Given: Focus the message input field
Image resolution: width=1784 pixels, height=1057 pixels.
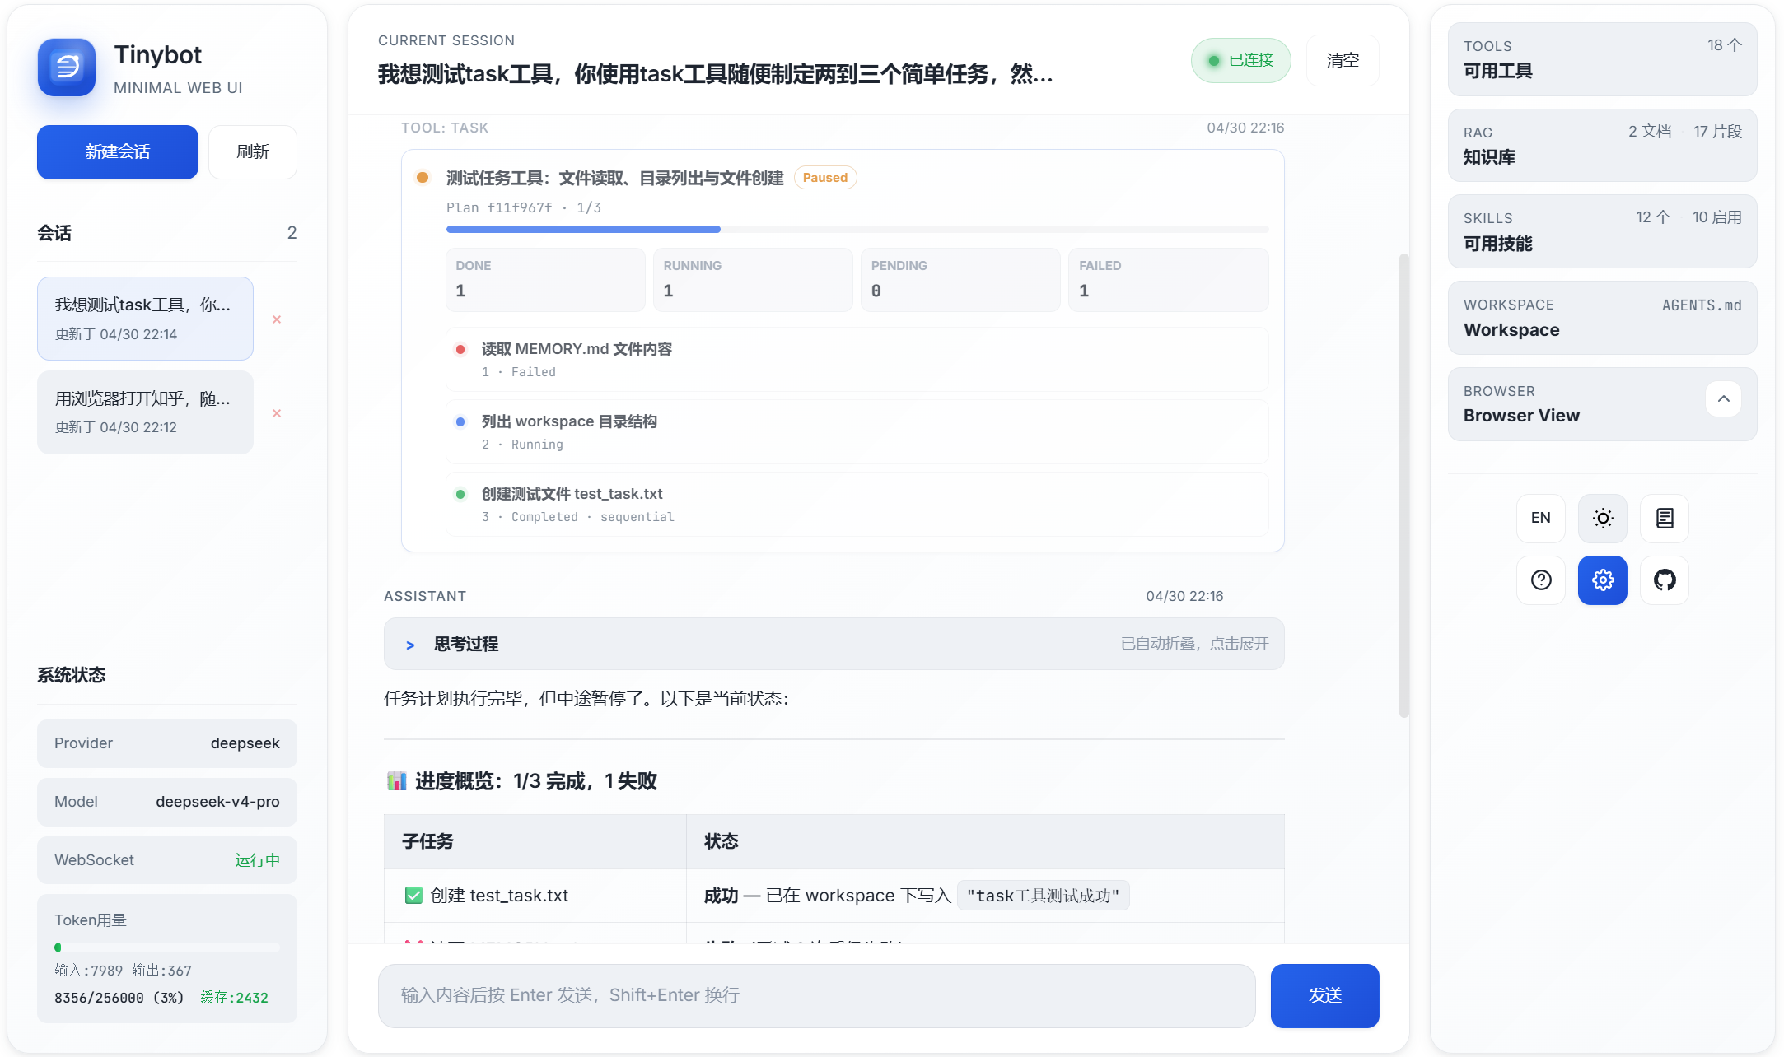Looking at the screenshot, I should pyautogui.click(x=816, y=995).
